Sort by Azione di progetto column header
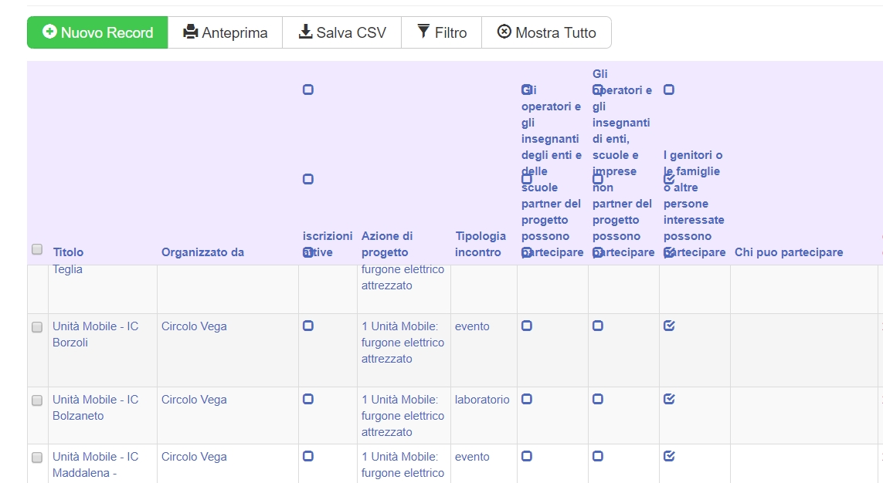Image resolution: width=883 pixels, height=483 pixels. 387,244
